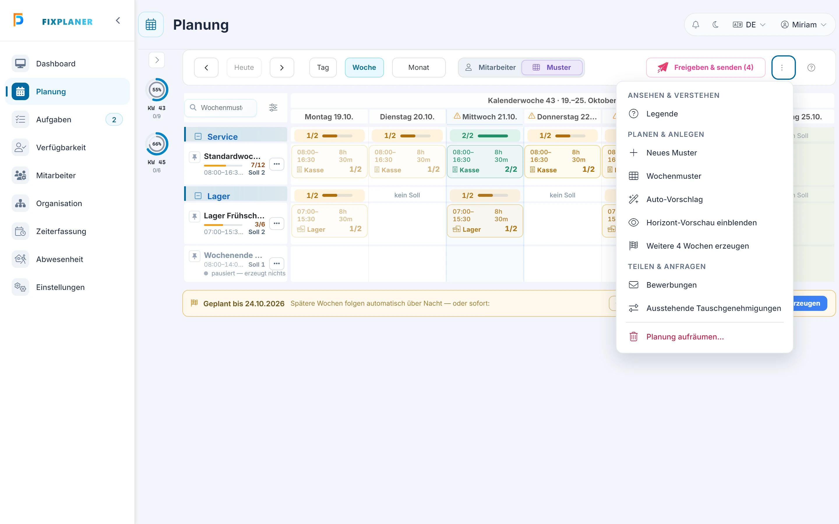This screenshot has height=524, width=839.
Task: Switch to Woche view
Action: (x=364, y=68)
